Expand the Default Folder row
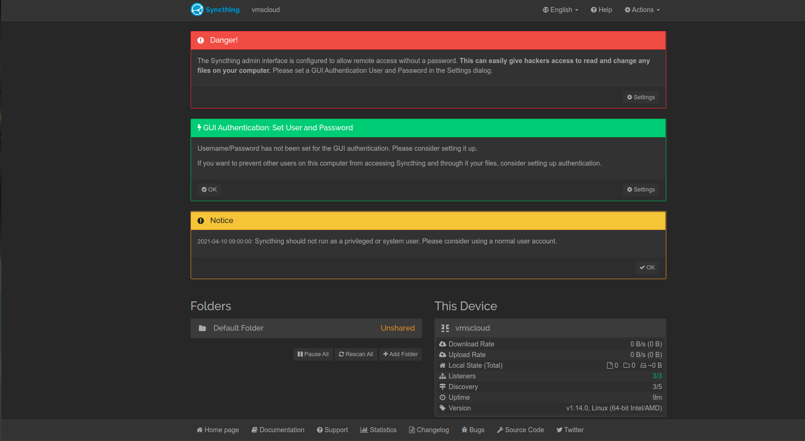 pyautogui.click(x=306, y=328)
